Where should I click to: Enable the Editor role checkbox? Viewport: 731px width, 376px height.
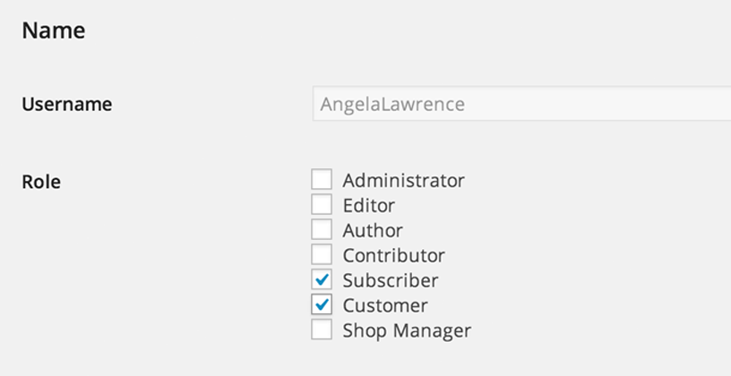(322, 204)
